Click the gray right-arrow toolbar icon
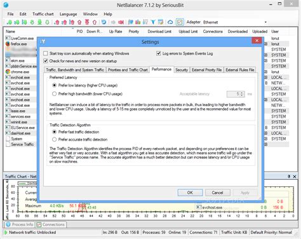The image size is (301, 239). [x=113, y=22]
